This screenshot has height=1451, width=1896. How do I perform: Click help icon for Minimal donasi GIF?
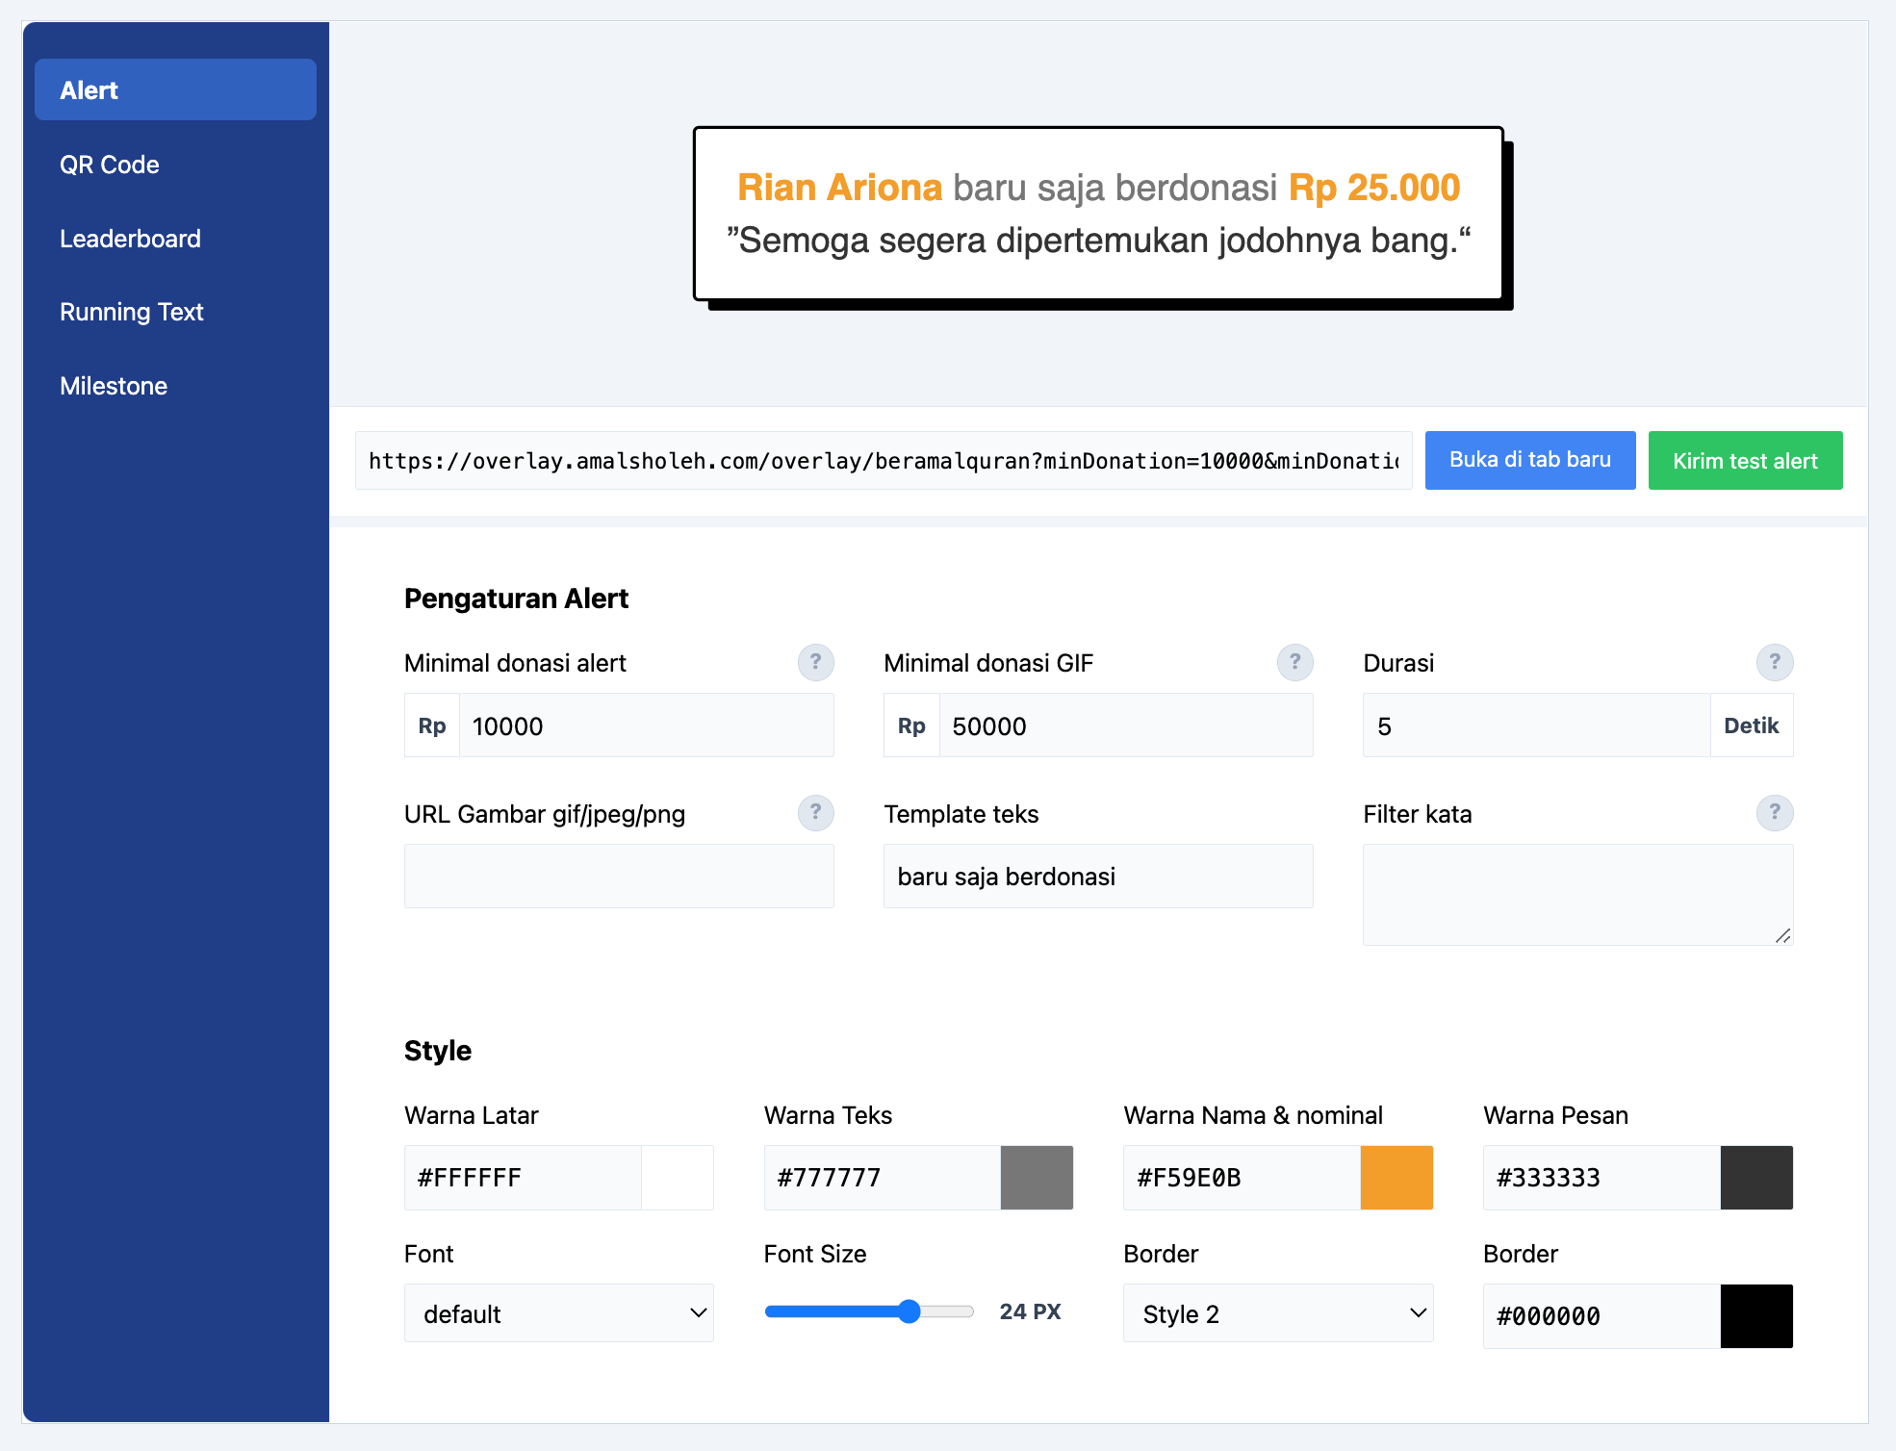tap(1294, 662)
